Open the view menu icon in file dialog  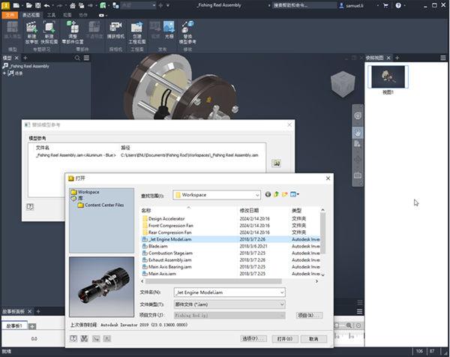tap(295, 194)
